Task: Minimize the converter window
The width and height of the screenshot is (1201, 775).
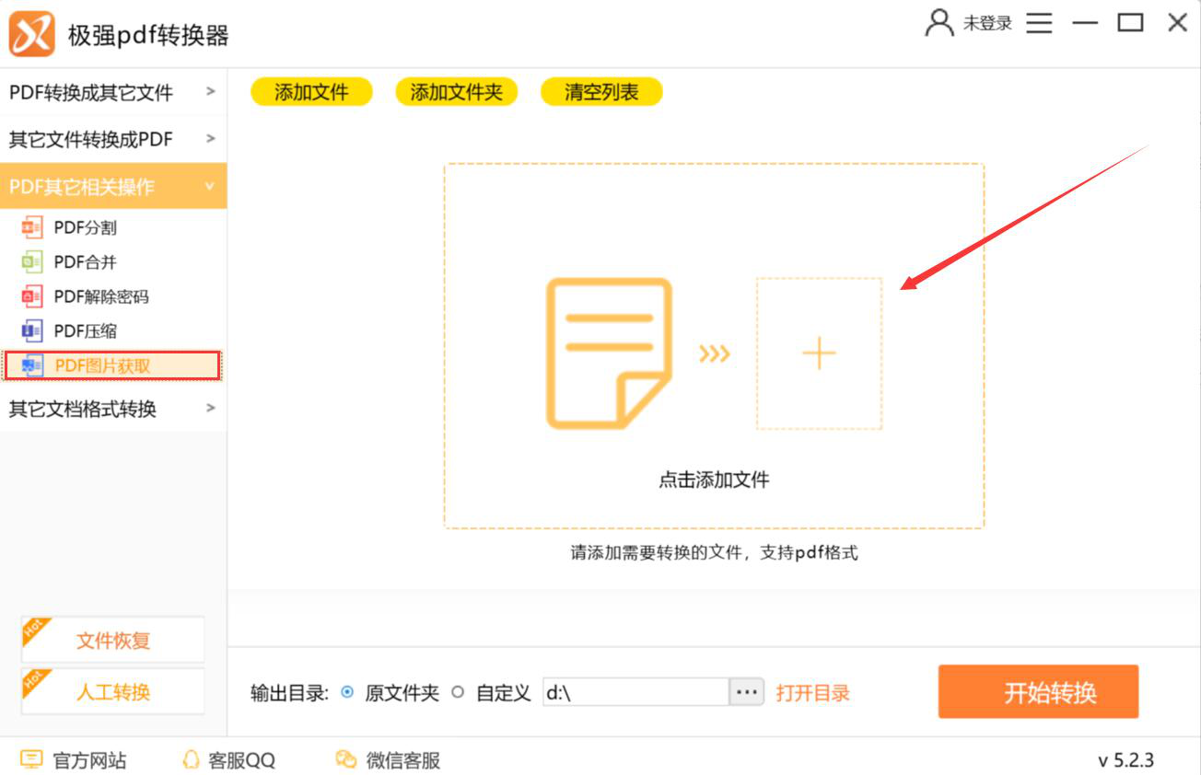Action: 1085,23
